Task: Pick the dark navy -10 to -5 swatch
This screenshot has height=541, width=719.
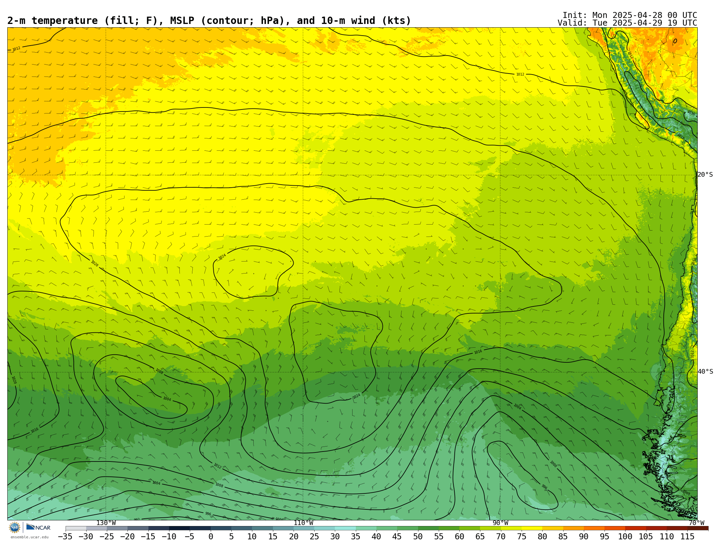Action: 179,528
